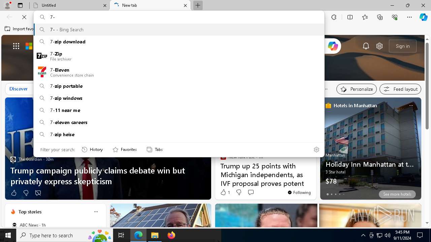Viewport: 431px width, 242px height.
Task: Open the Windows Start menu
Action: point(8,235)
